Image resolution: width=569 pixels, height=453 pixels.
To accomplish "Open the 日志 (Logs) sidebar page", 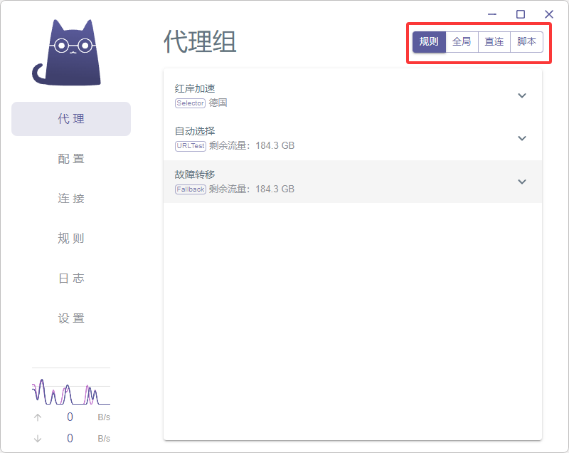I will tap(70, 278).
